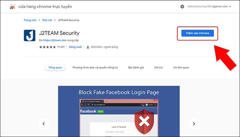
Task: Open Phương thức bảo vệ quyền riêng tư tab
Action: (x=95, y=68)
